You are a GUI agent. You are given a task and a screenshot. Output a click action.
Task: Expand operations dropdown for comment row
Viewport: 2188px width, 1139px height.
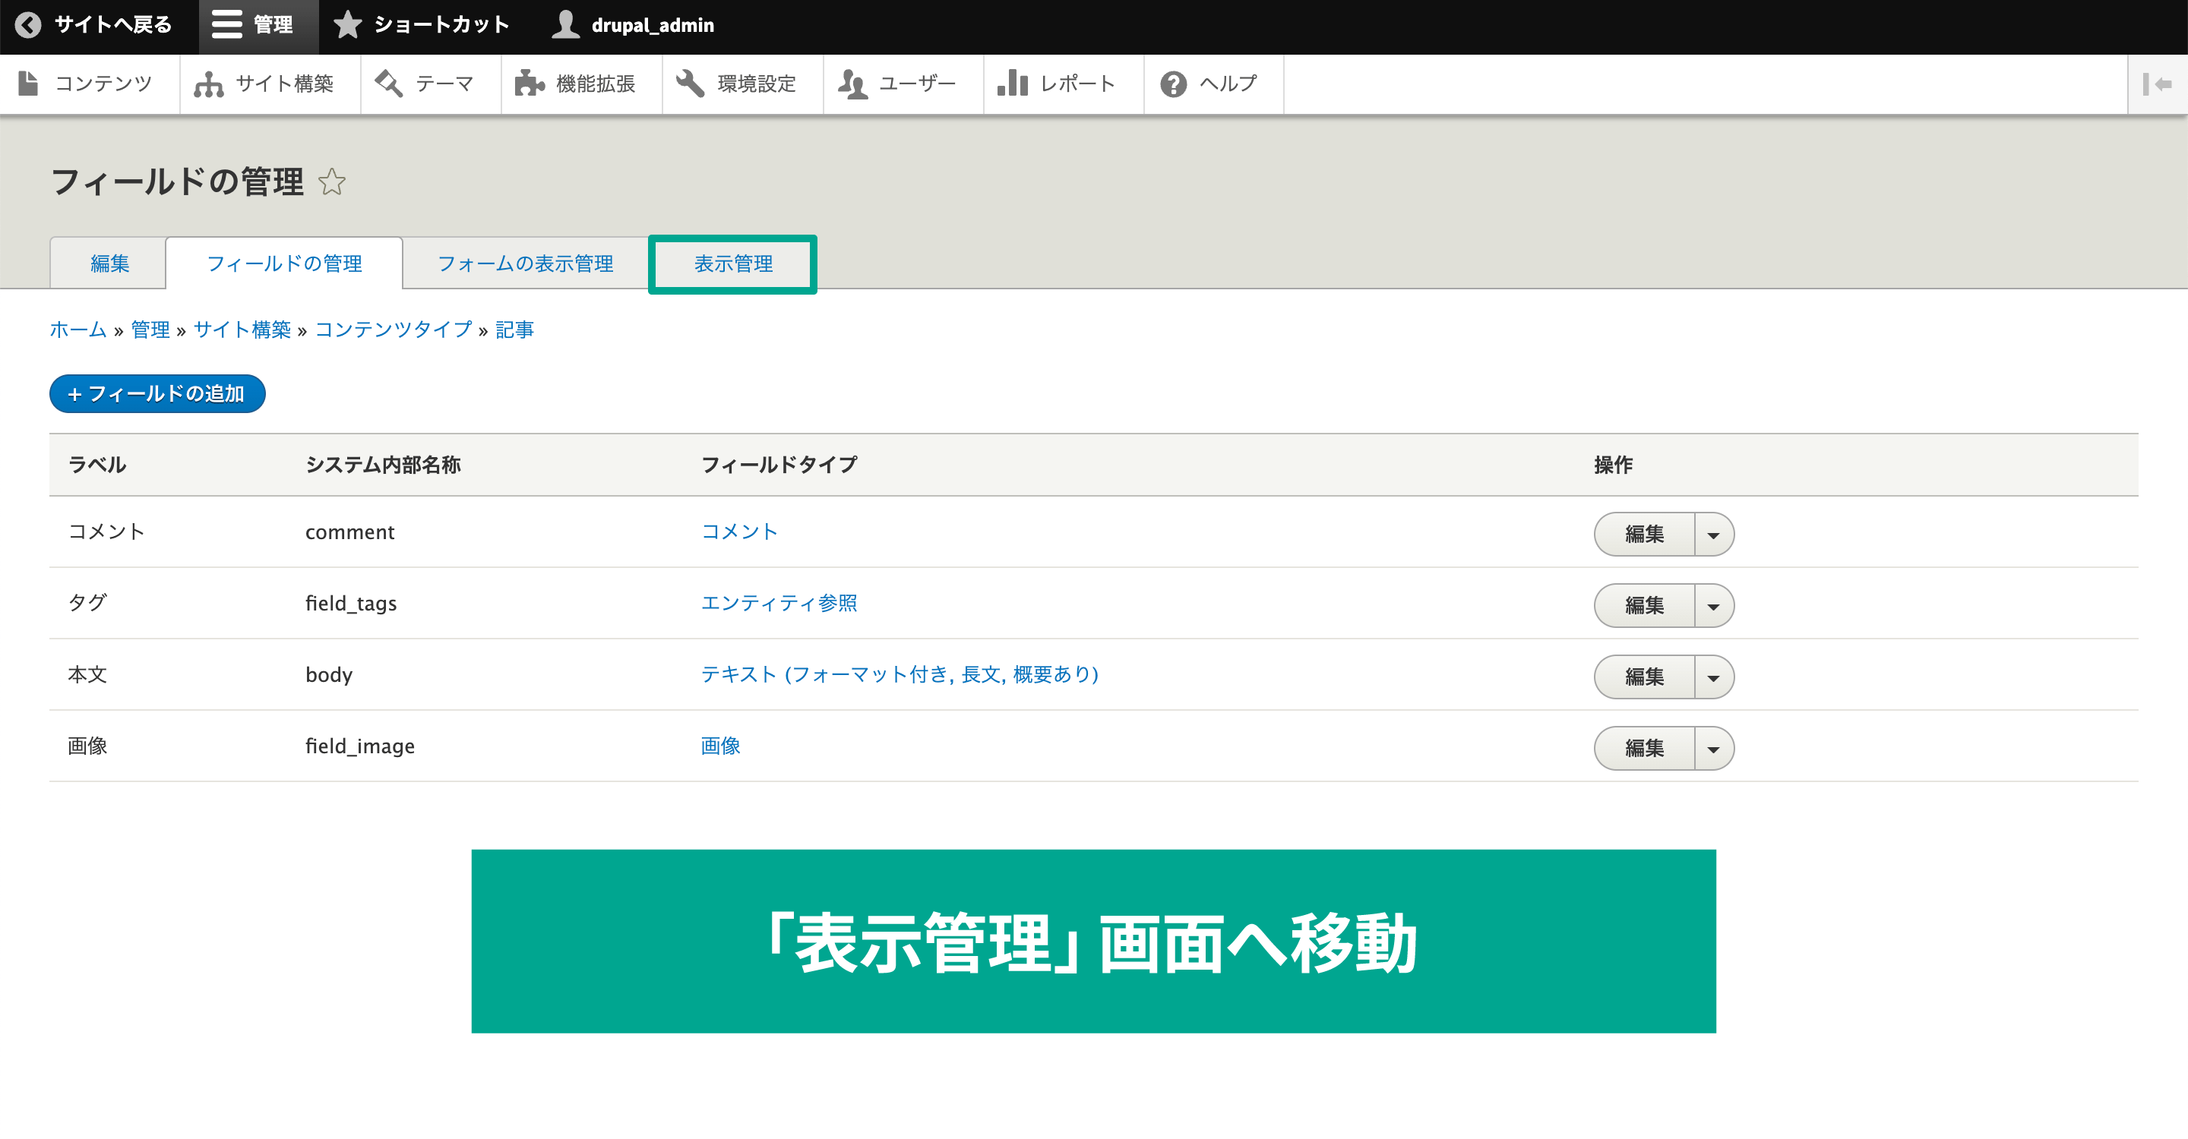1713,534
